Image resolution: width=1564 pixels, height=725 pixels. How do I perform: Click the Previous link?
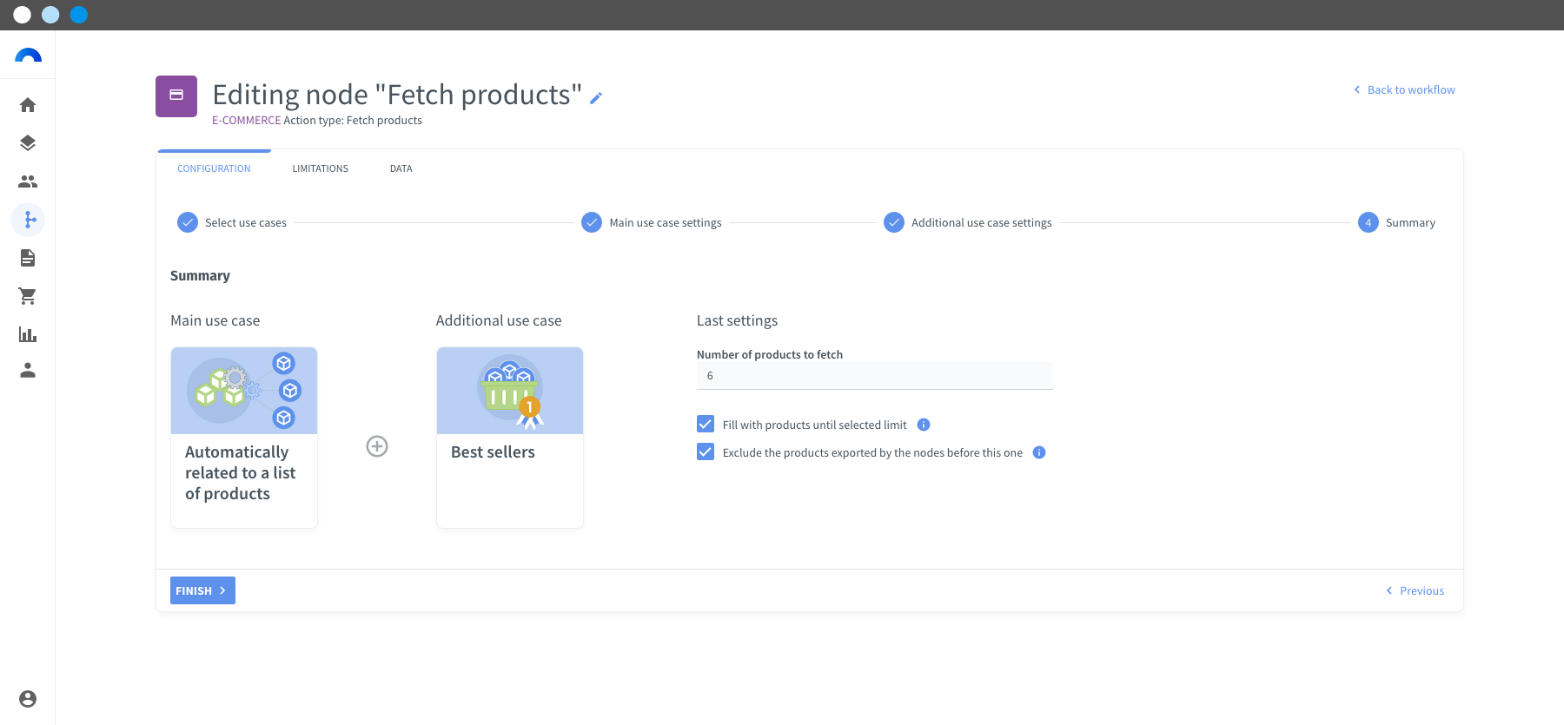(1415, 590)
